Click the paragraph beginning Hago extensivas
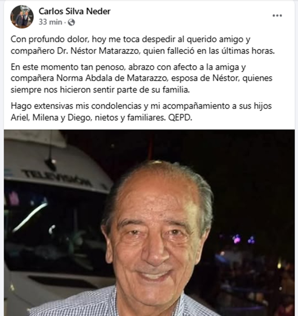Image resolution: width=298 pixels, height=316 pixels. 141,111
